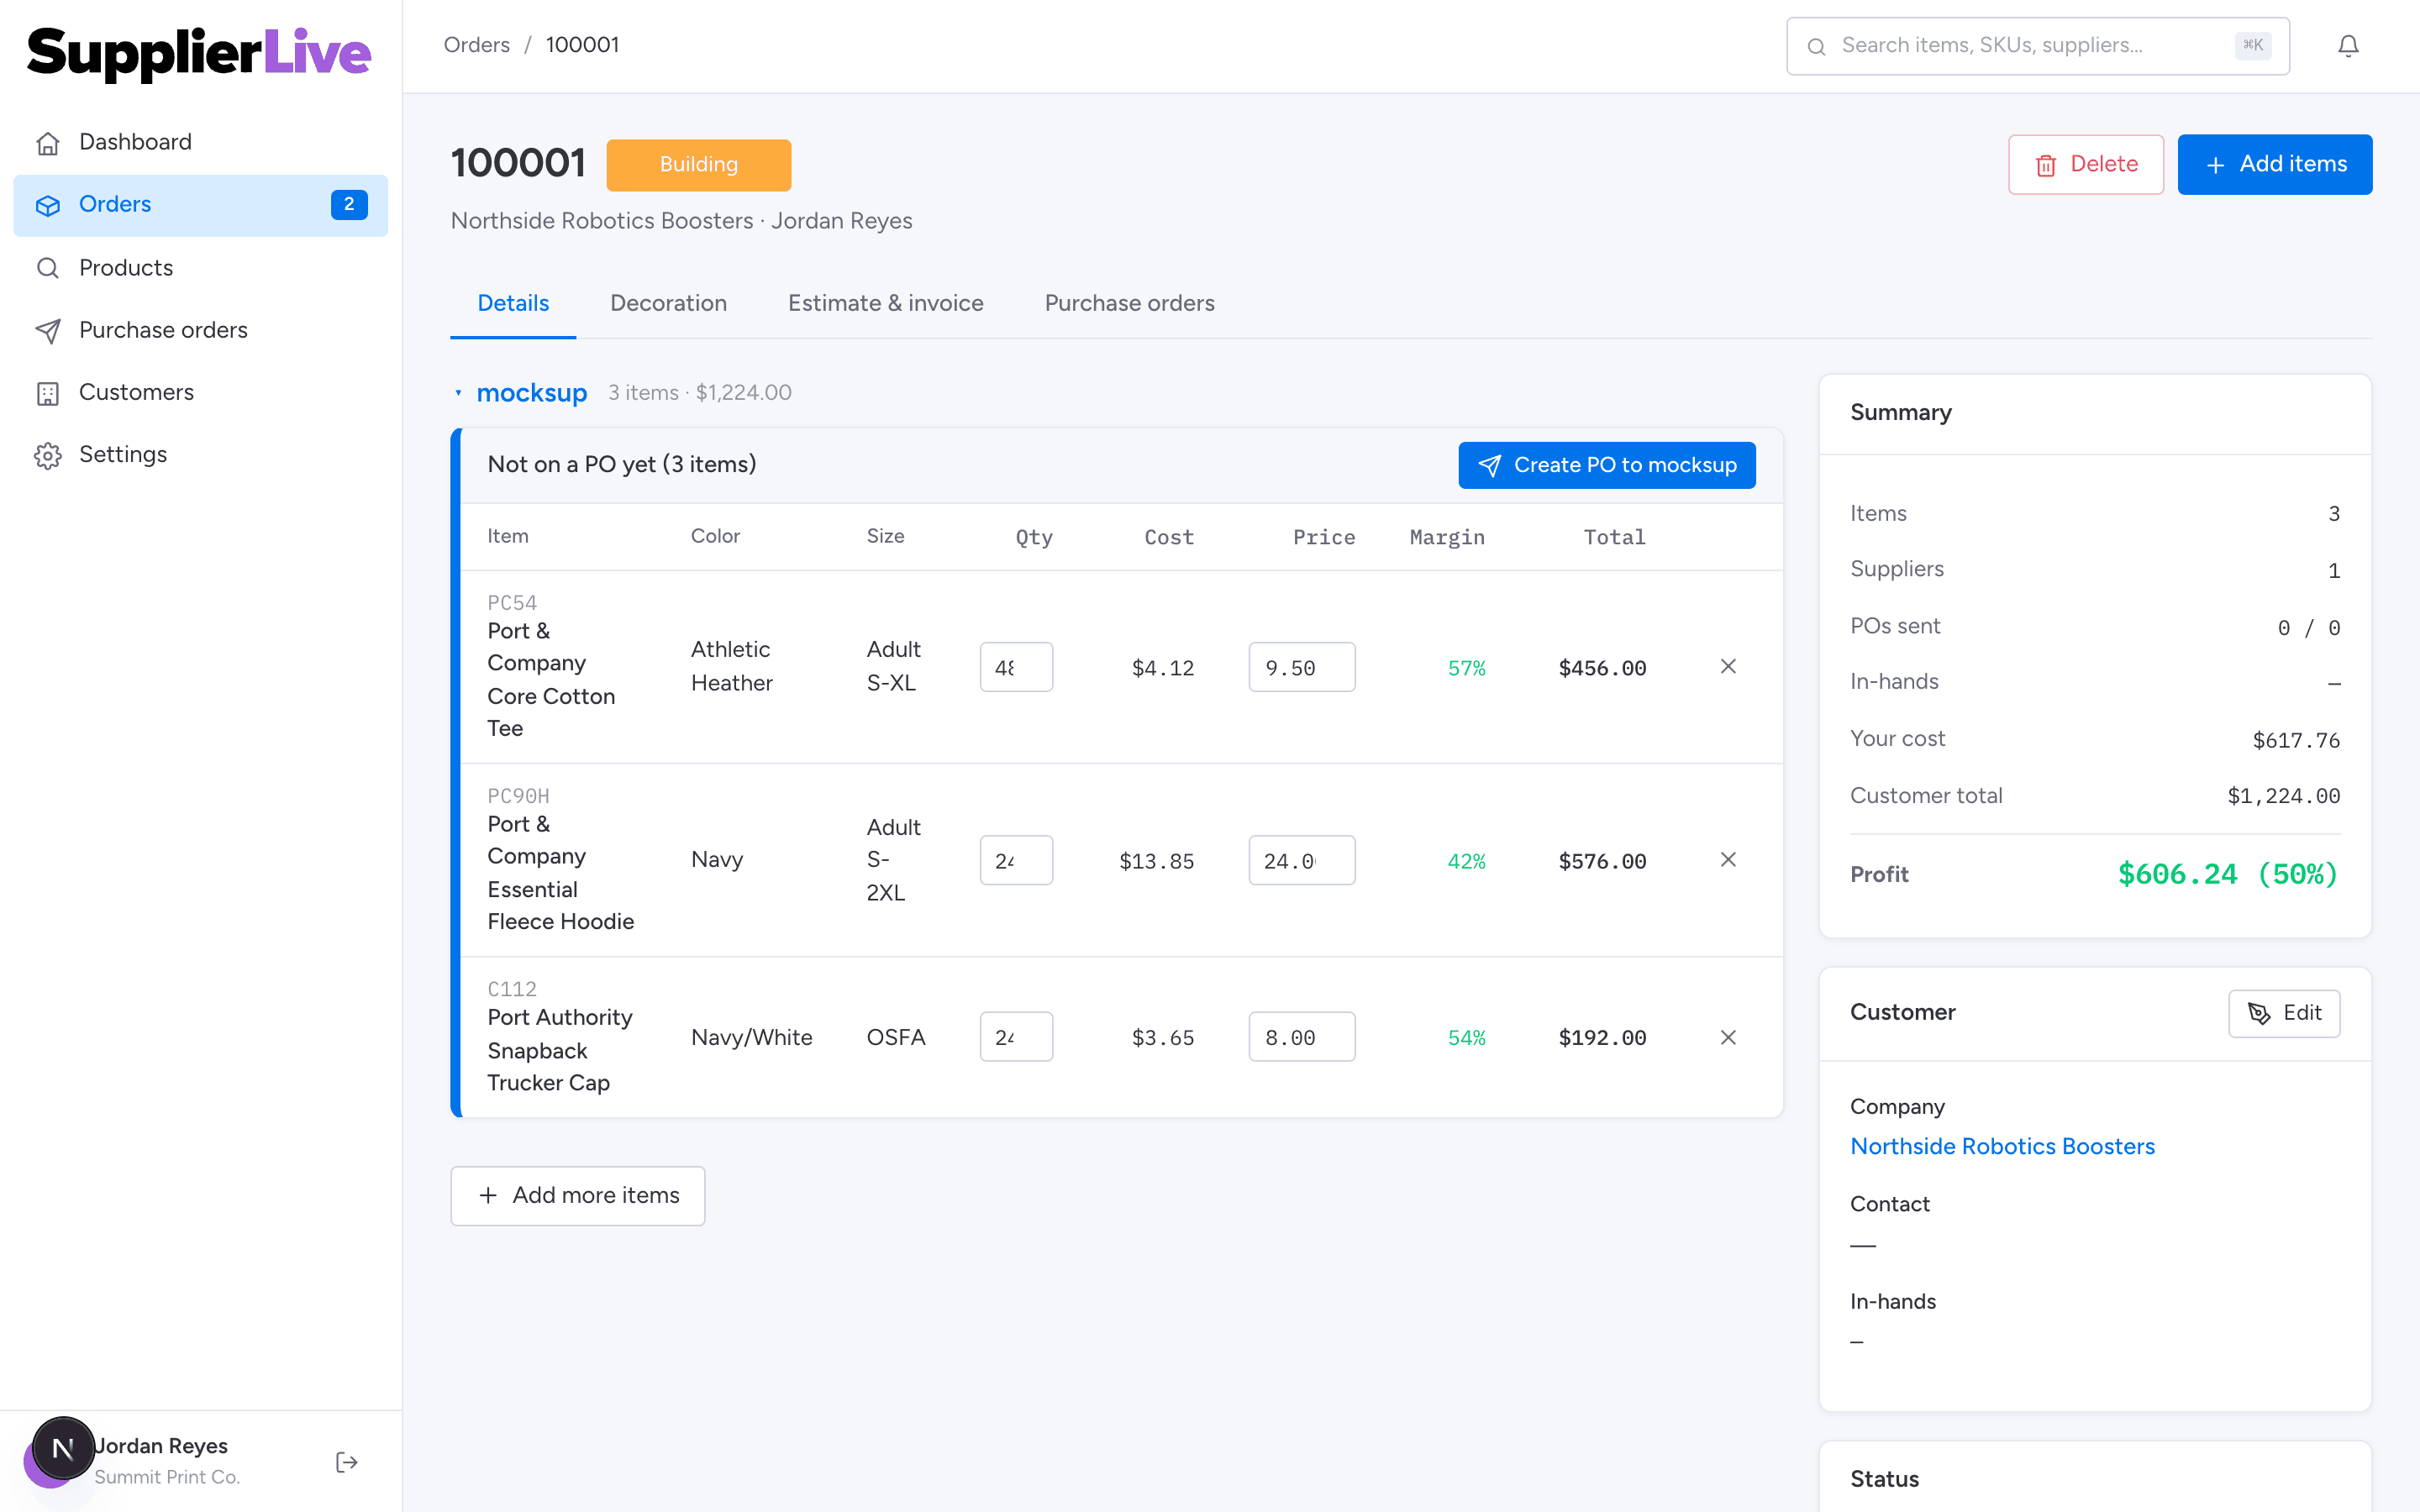Focus the search items, SKUs, suppliers field
2420x1512 pixels.
2037,46
